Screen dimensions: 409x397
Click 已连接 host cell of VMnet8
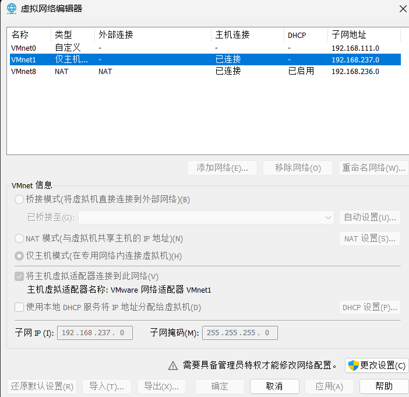[228, 71]
